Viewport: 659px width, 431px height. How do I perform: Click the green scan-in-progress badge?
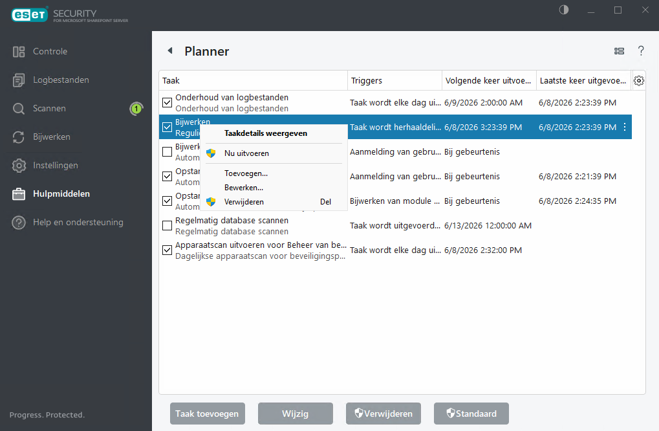pyautogui.click(x=136, y=109)
